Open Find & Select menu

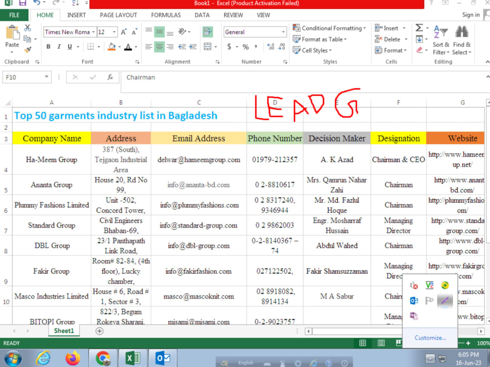click(462, 40)
